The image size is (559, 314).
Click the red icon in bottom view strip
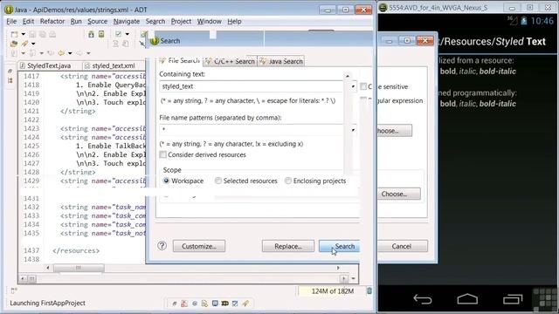click(x=184, y=304)
